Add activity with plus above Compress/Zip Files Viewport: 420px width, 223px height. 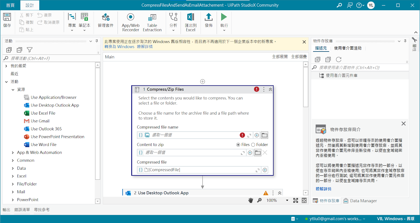click(203, 82)
